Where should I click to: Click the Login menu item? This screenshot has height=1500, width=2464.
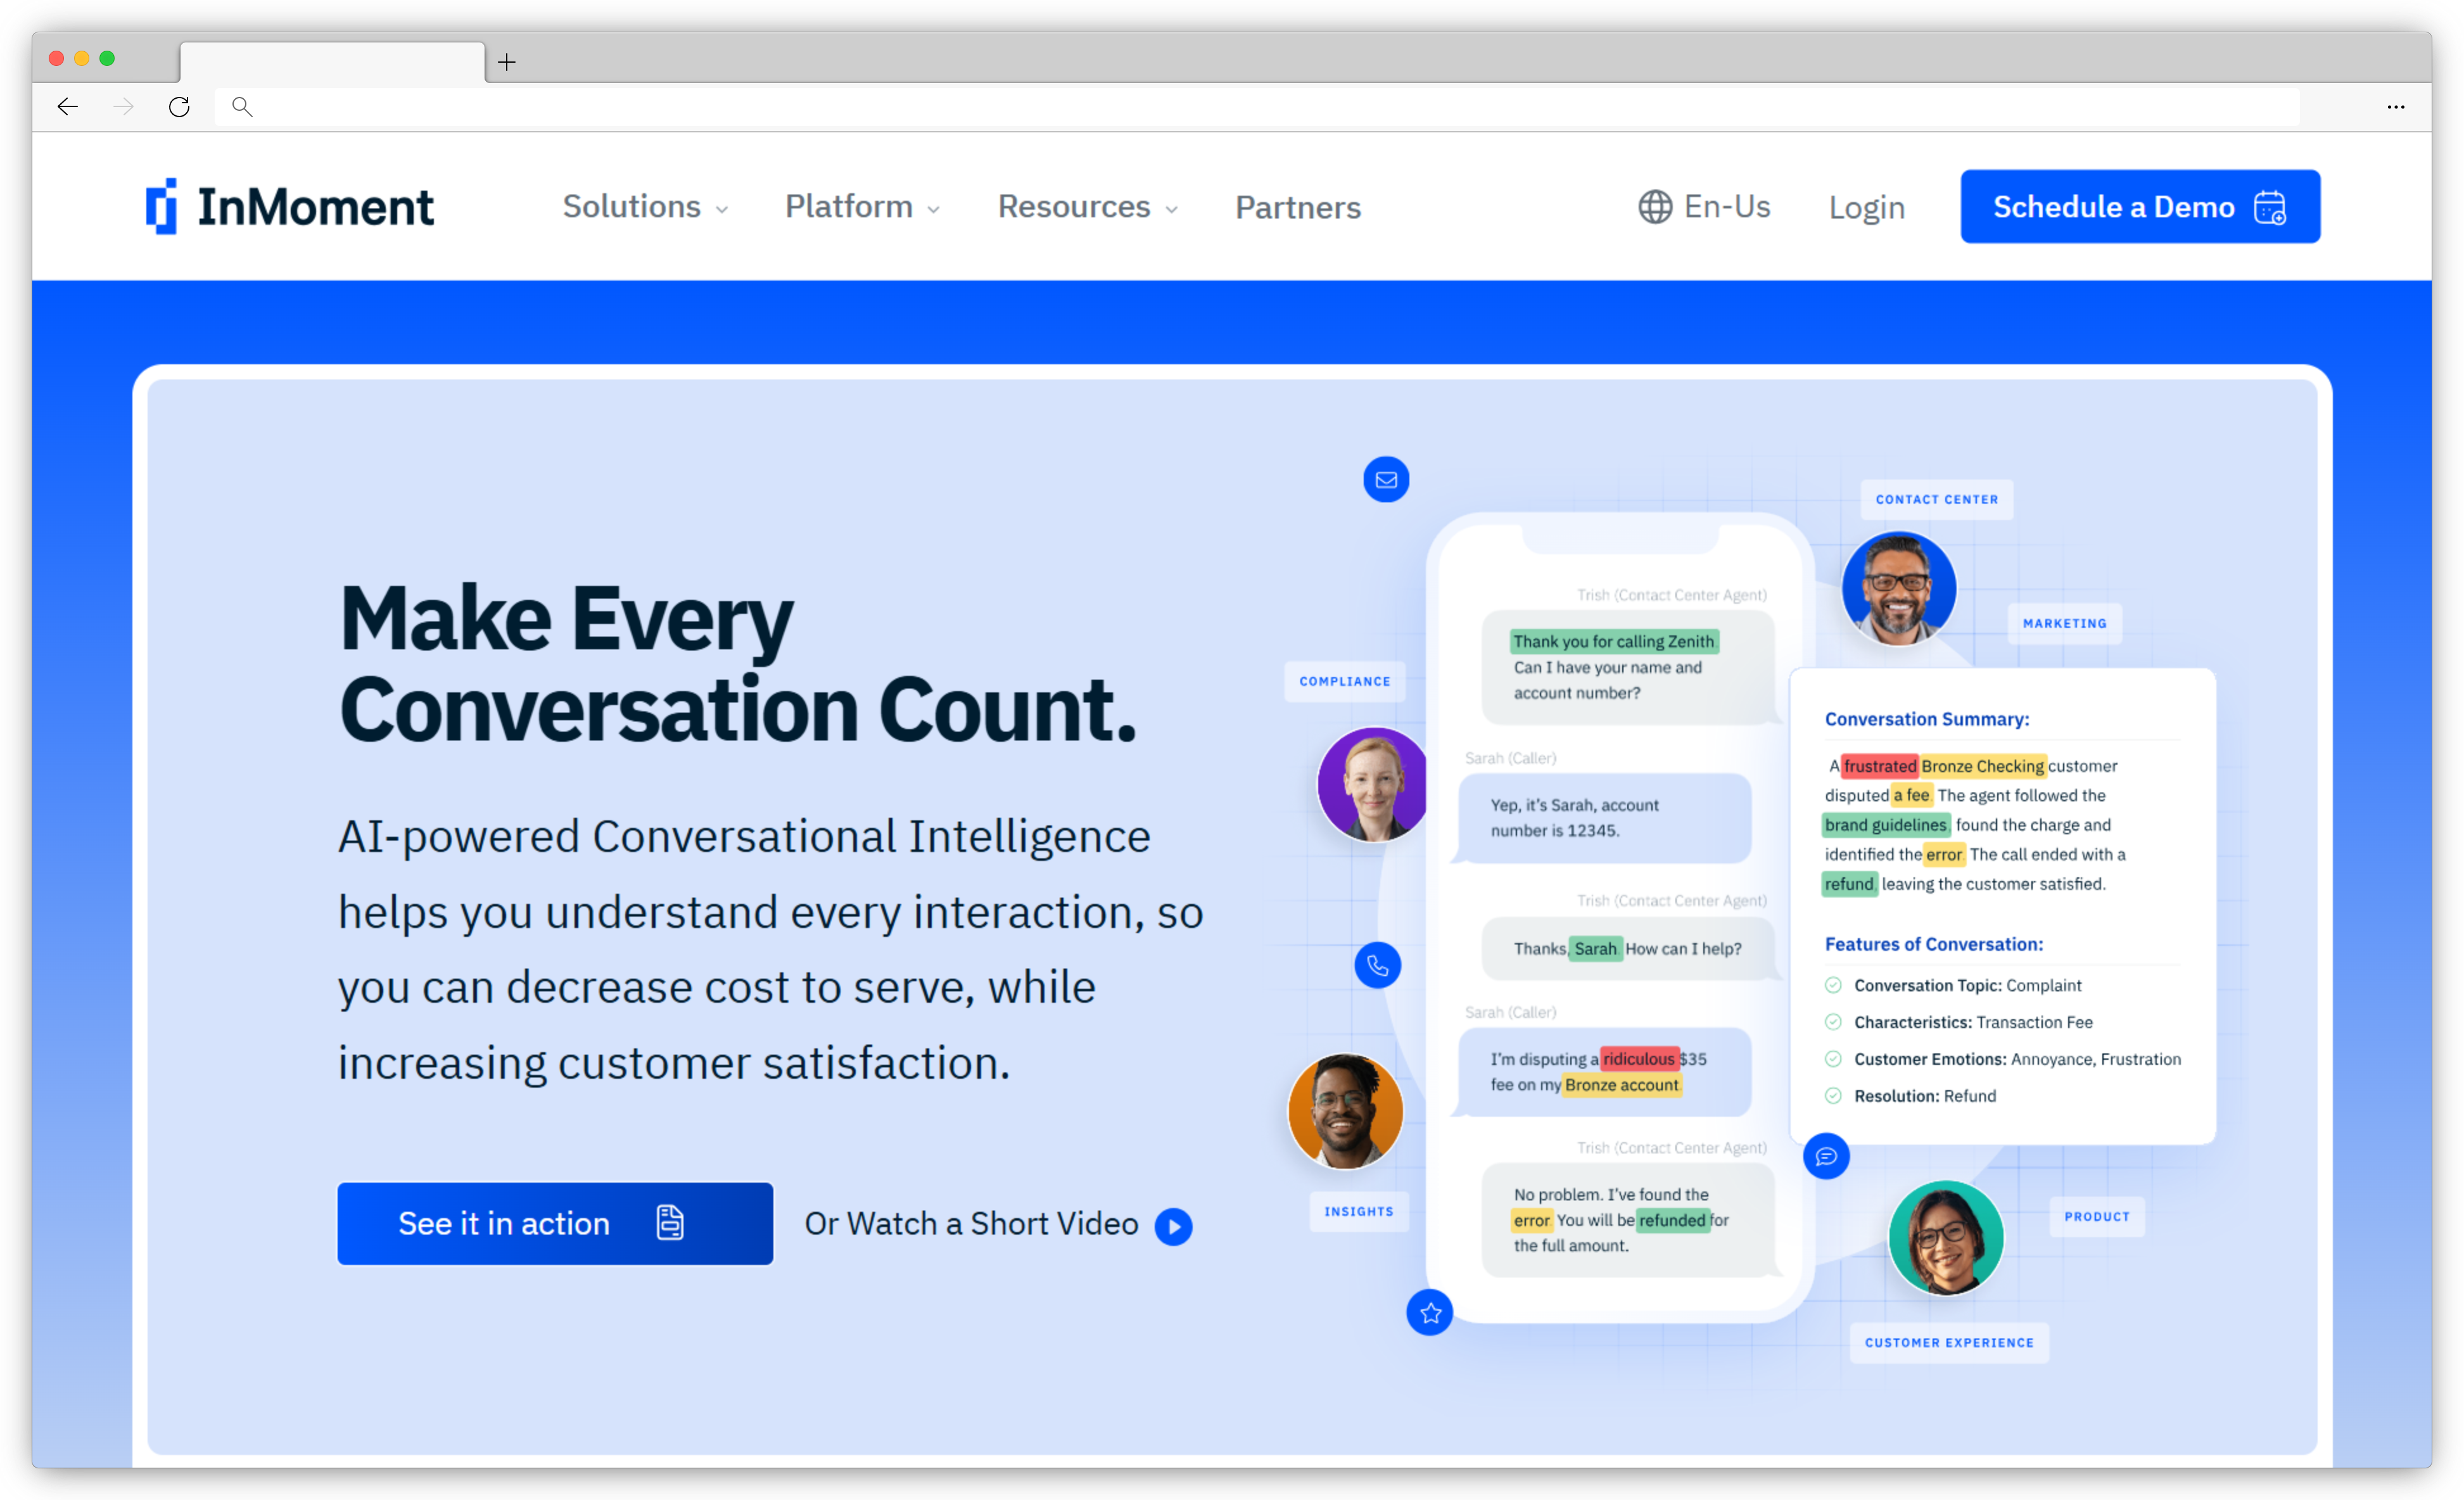point(1865,206)
